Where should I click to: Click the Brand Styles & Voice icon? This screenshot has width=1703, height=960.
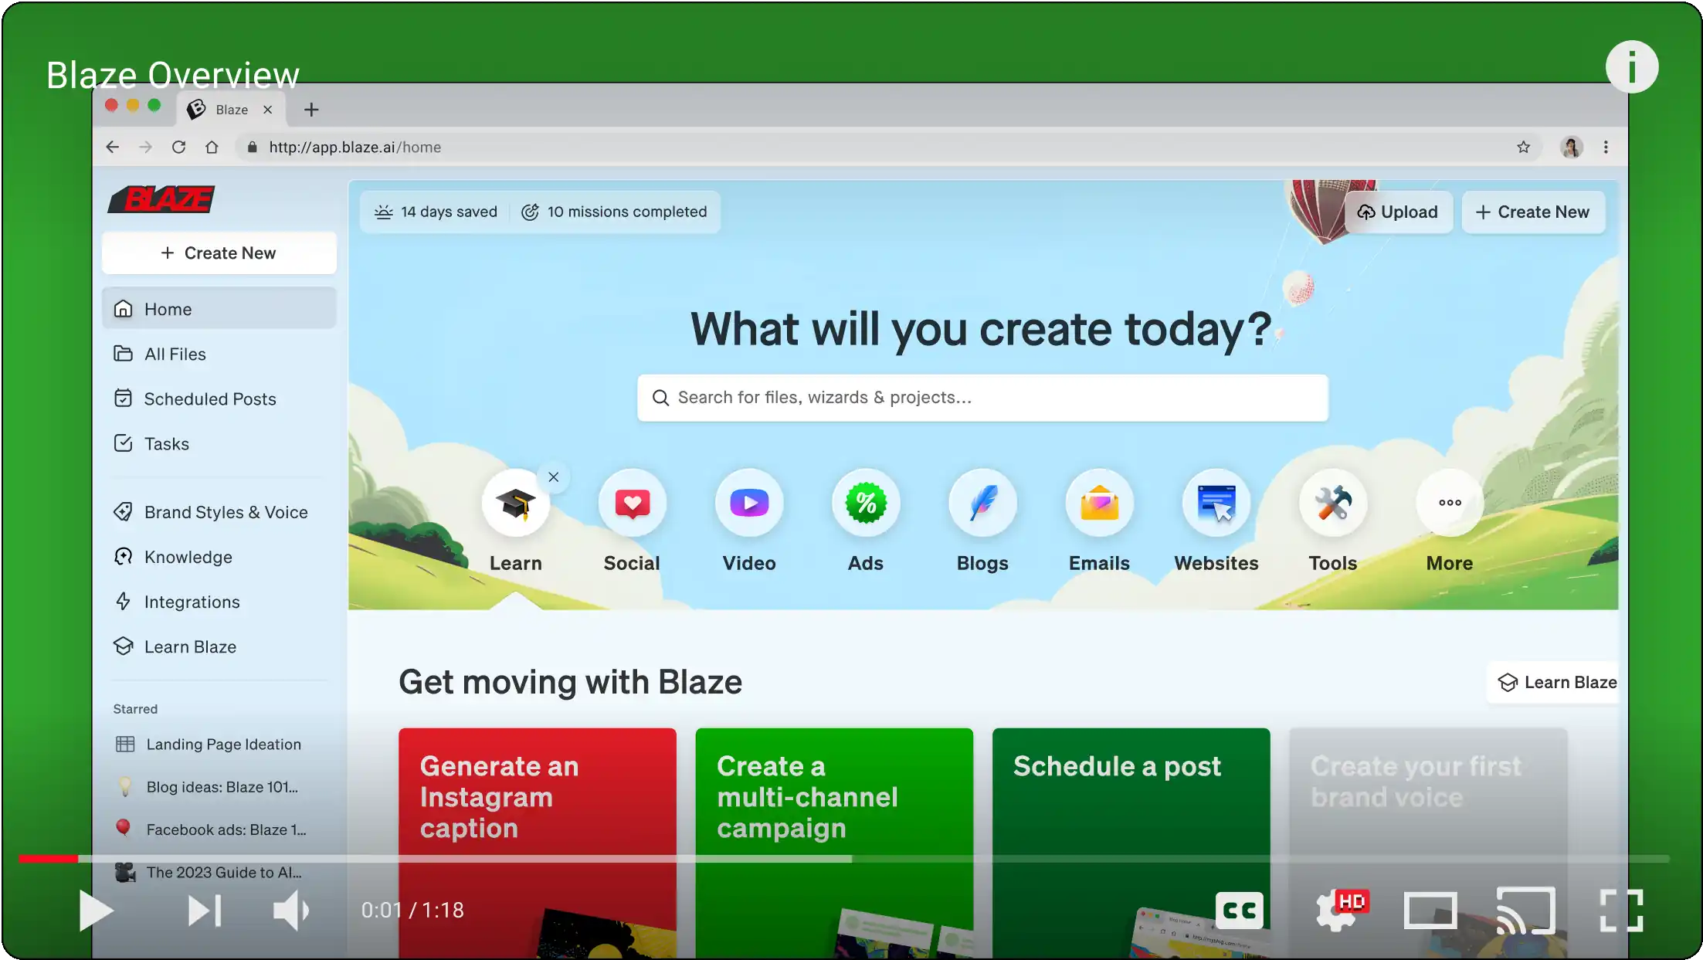(x=124, y=511)
